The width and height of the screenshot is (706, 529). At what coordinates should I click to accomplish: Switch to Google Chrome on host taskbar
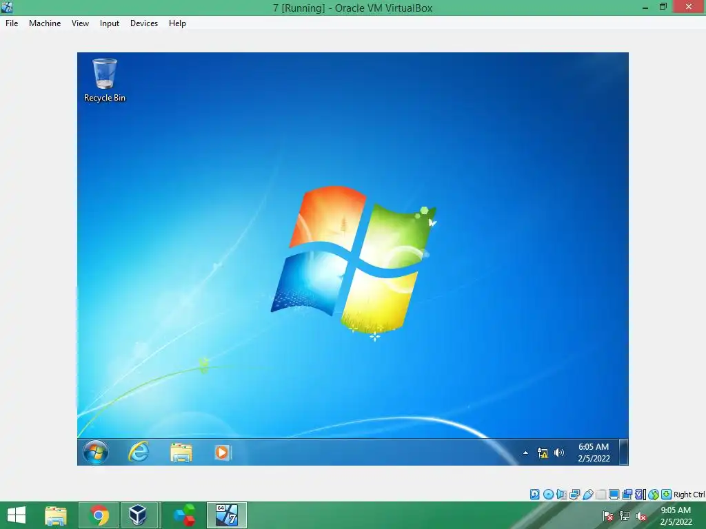coord(99,515)
